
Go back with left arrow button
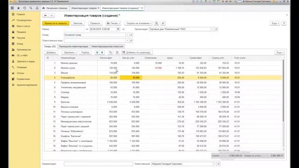45,15
